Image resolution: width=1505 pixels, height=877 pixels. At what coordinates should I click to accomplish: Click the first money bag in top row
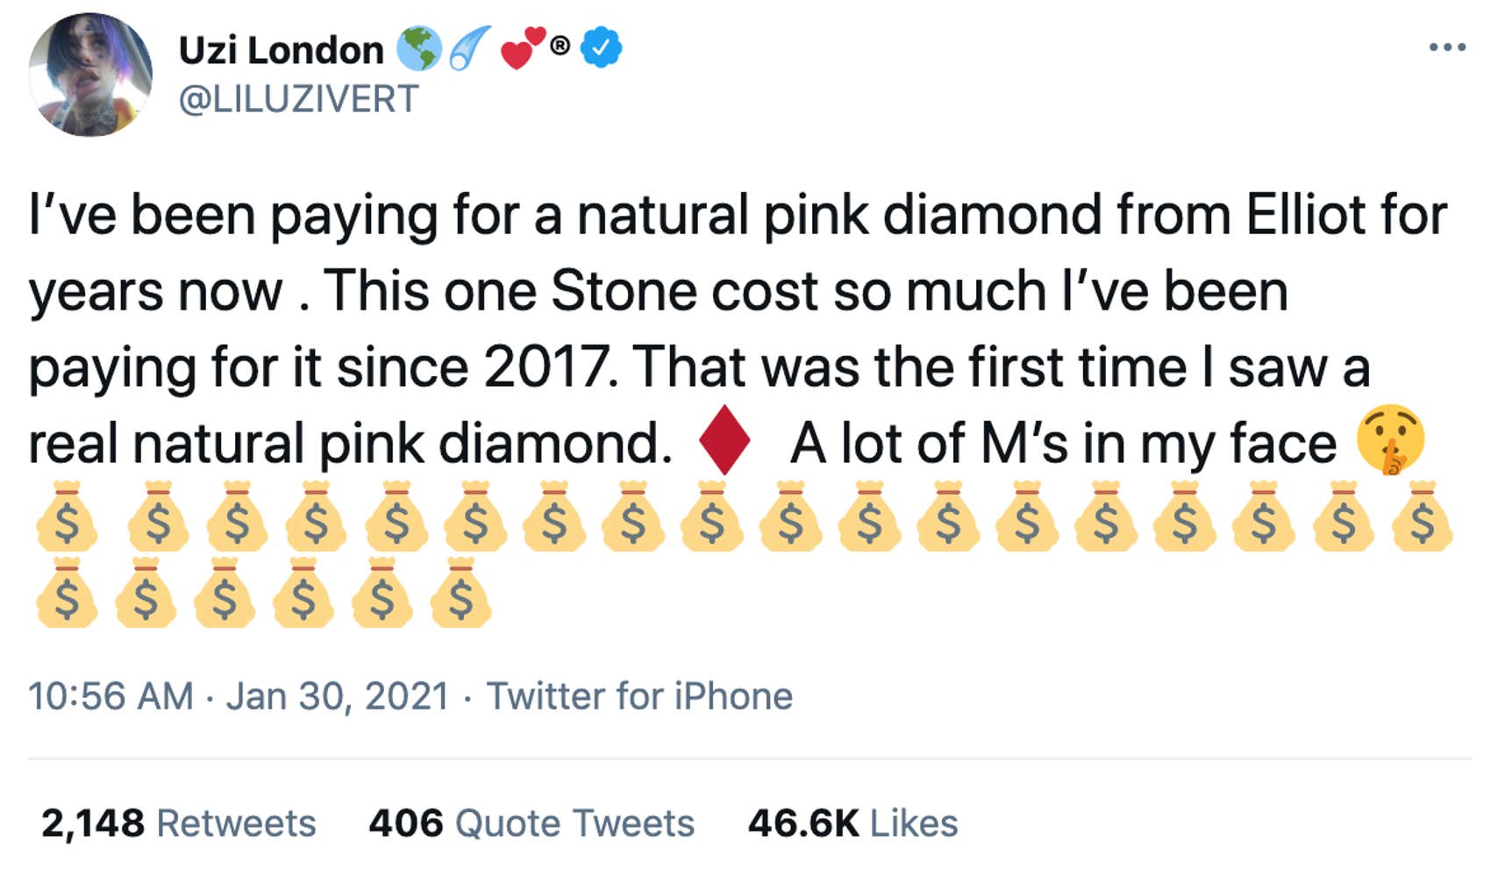(67, 517)
